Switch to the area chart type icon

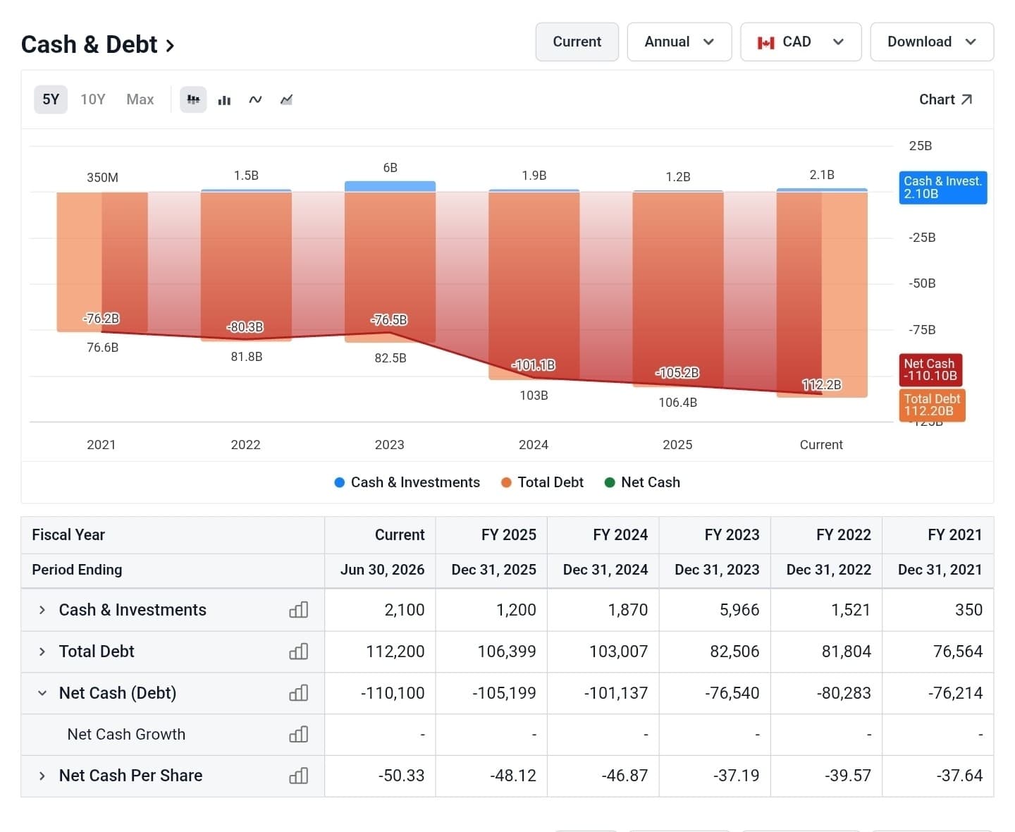click(286, 99)
